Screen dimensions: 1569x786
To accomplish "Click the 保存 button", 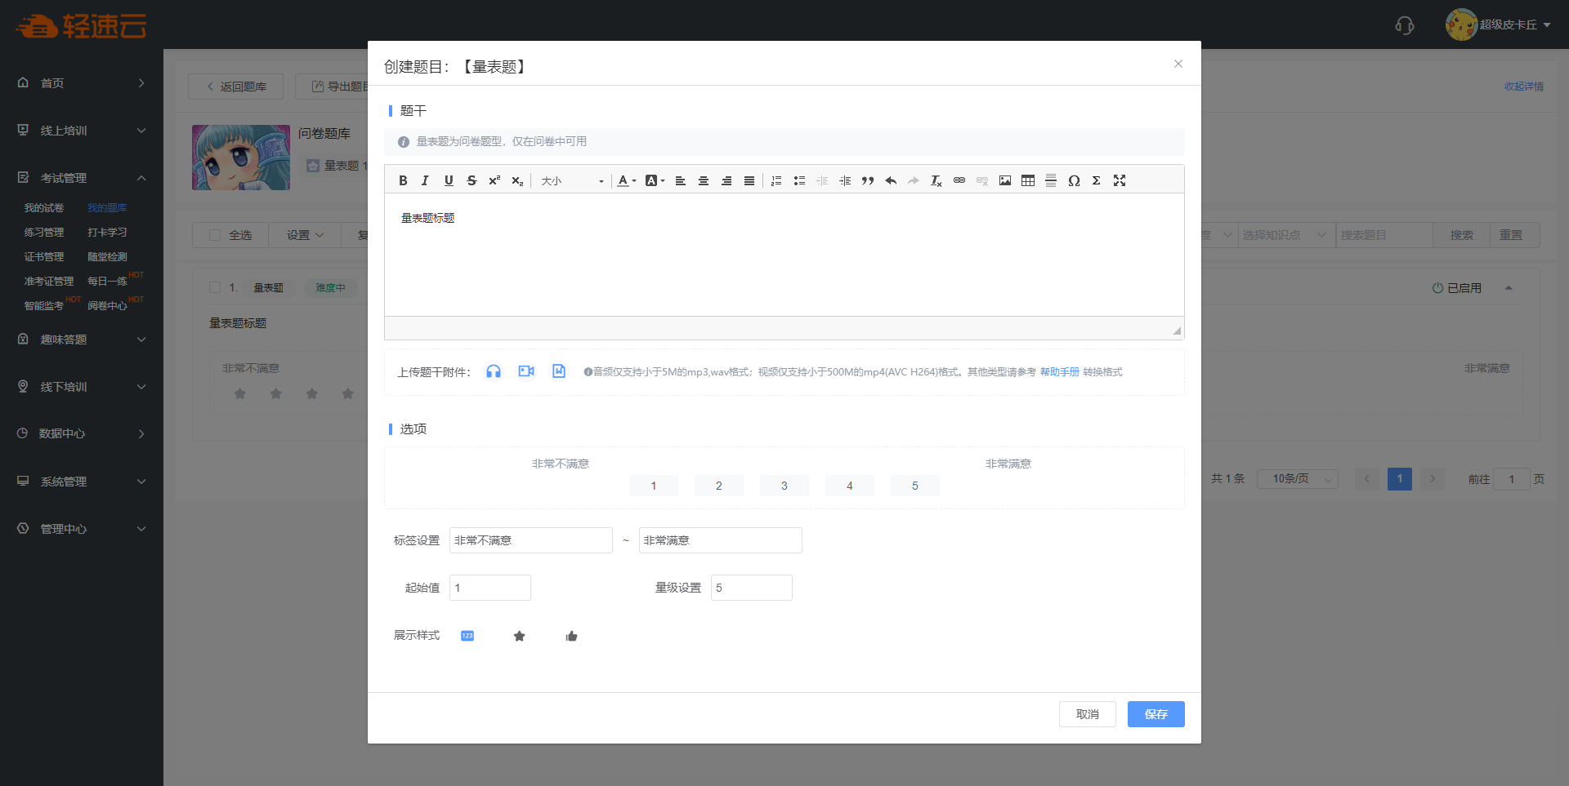I will (1156, 714).
